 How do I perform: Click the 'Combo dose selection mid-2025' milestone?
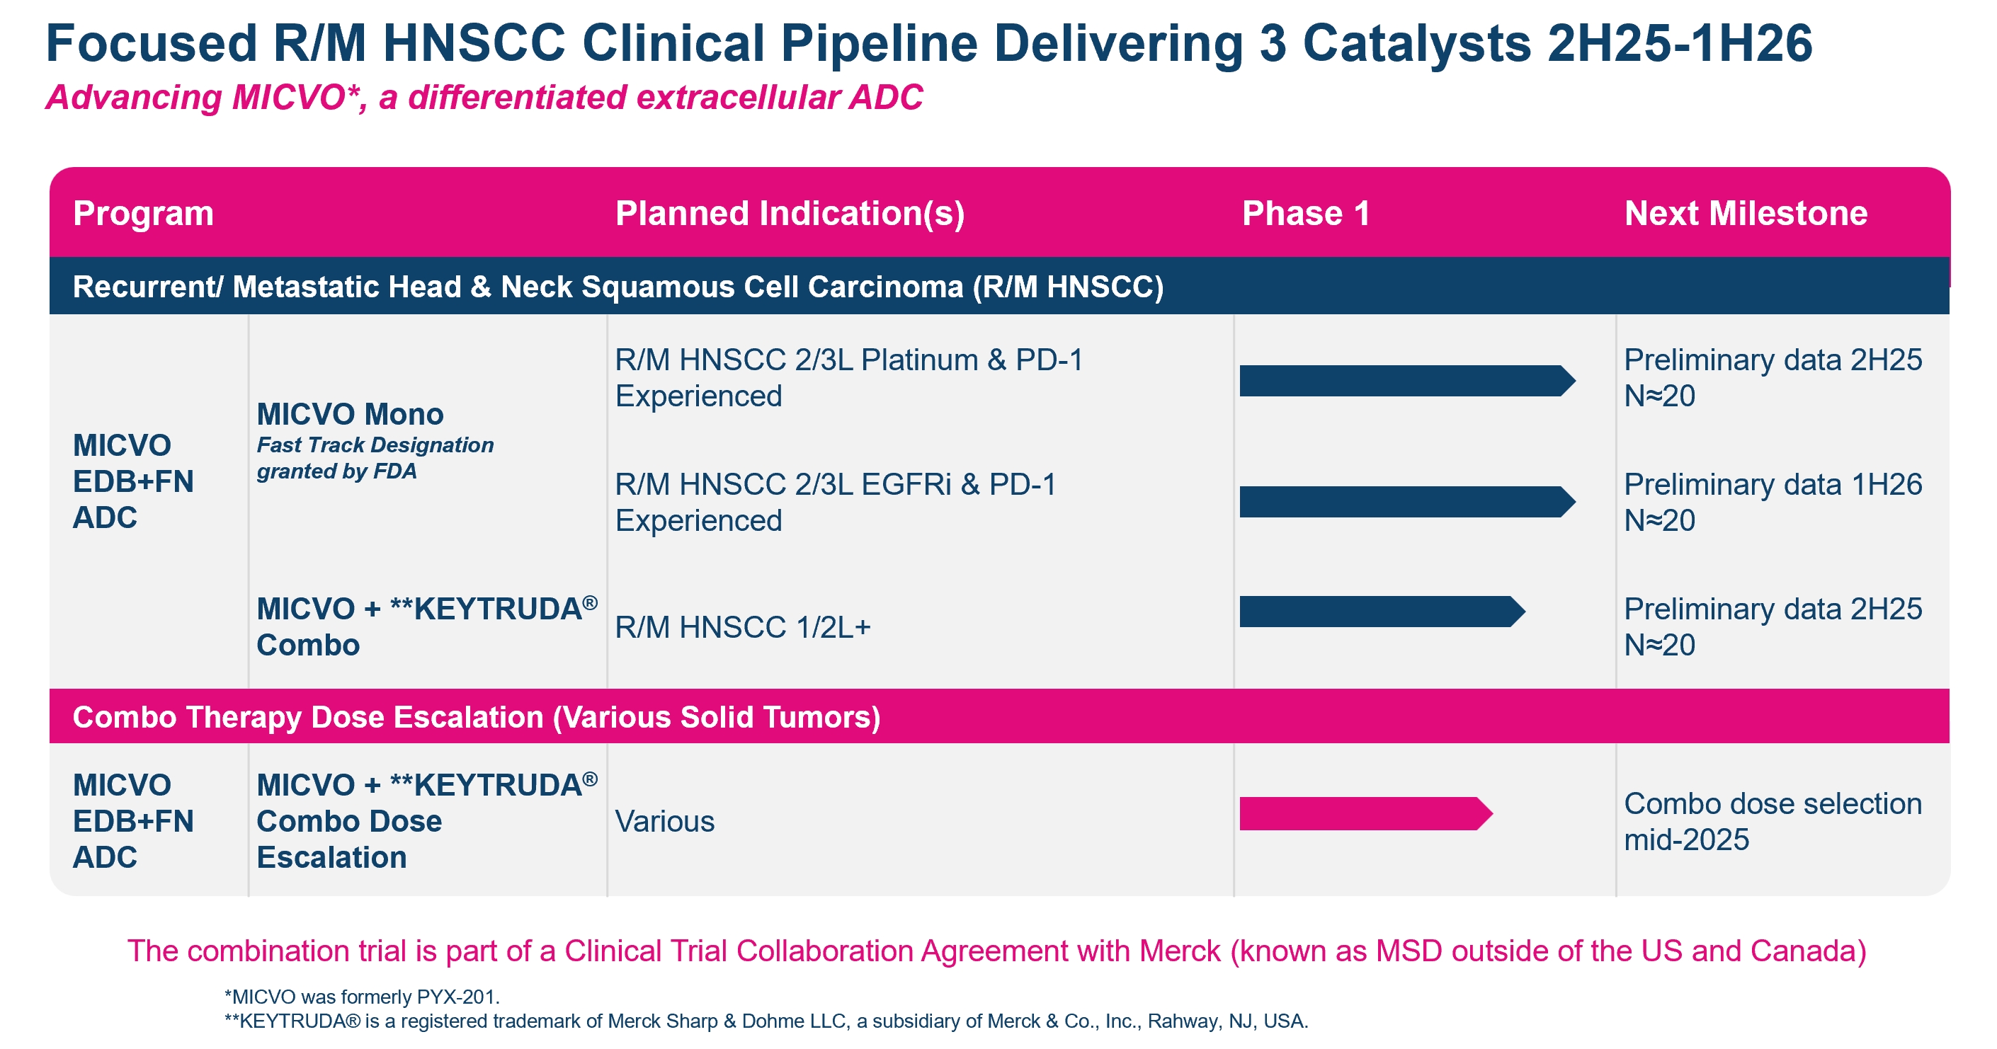1773,821
